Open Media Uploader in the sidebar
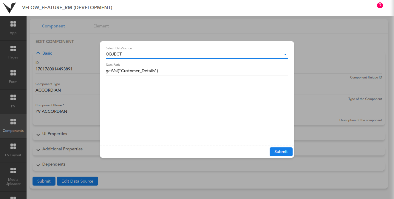This screenshot has height=199, width=394. (x=13, y=177)
